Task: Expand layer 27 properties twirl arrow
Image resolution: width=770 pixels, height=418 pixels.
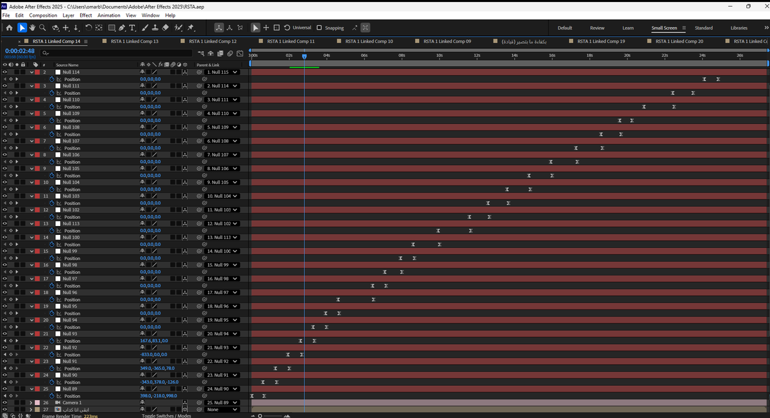Action: pos(31,409)
